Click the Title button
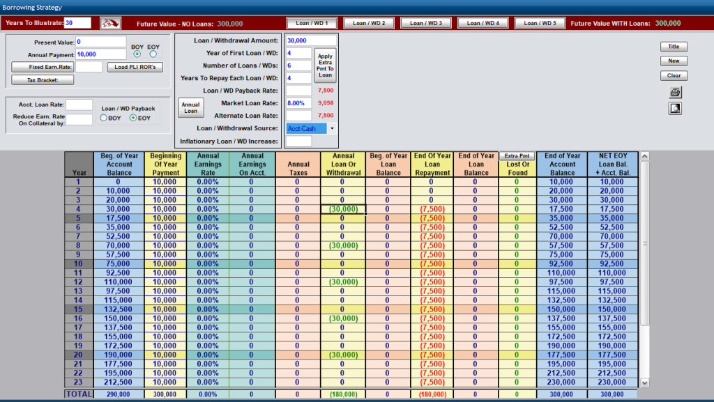 point(674,47)
